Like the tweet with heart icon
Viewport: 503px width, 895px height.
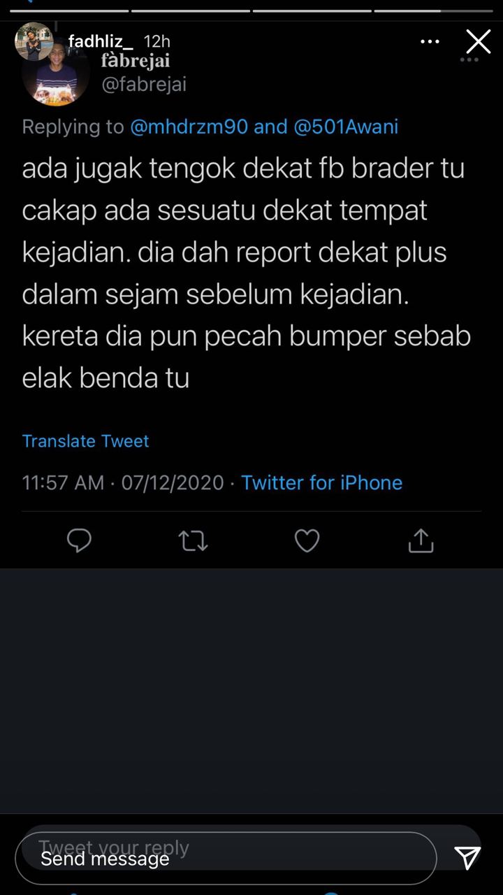[x=307, y=540]
